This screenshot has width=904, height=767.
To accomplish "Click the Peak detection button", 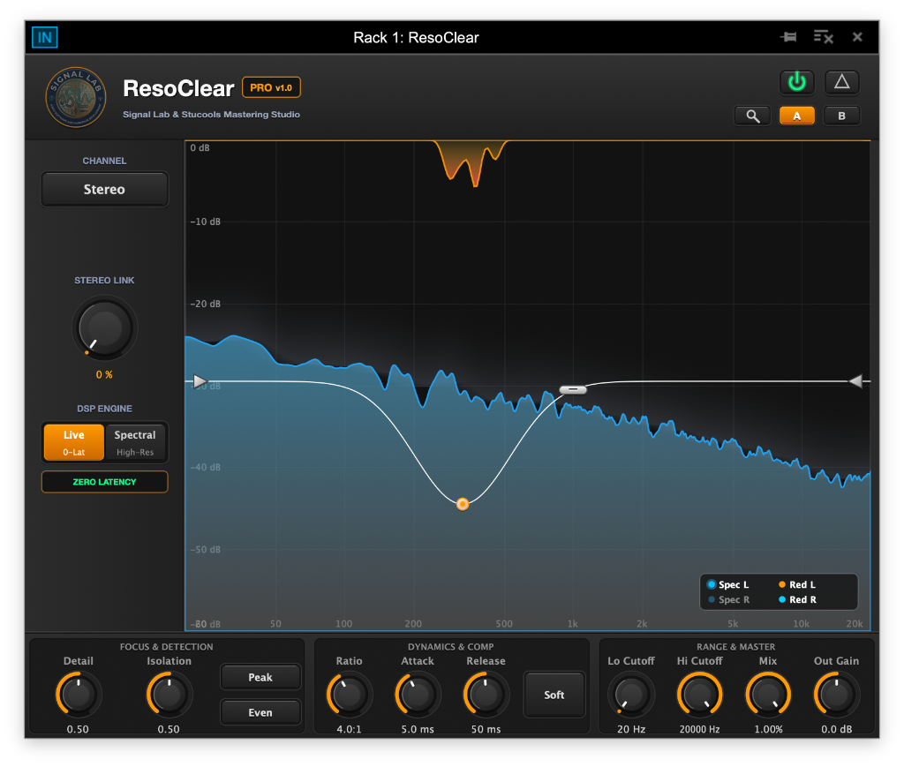I will (260, 677).
